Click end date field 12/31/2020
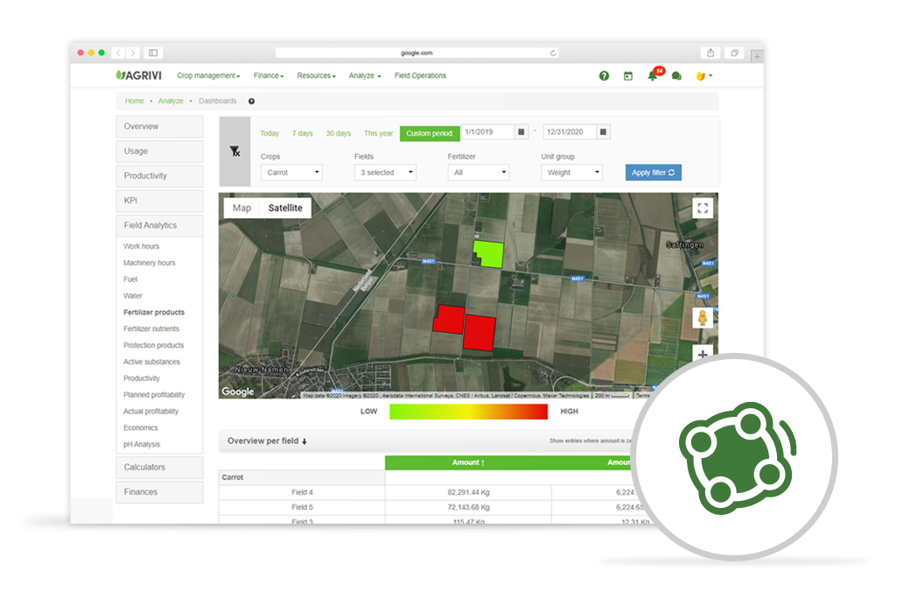The height and width of the screenshot is (613, 903). tap(570, 132)
